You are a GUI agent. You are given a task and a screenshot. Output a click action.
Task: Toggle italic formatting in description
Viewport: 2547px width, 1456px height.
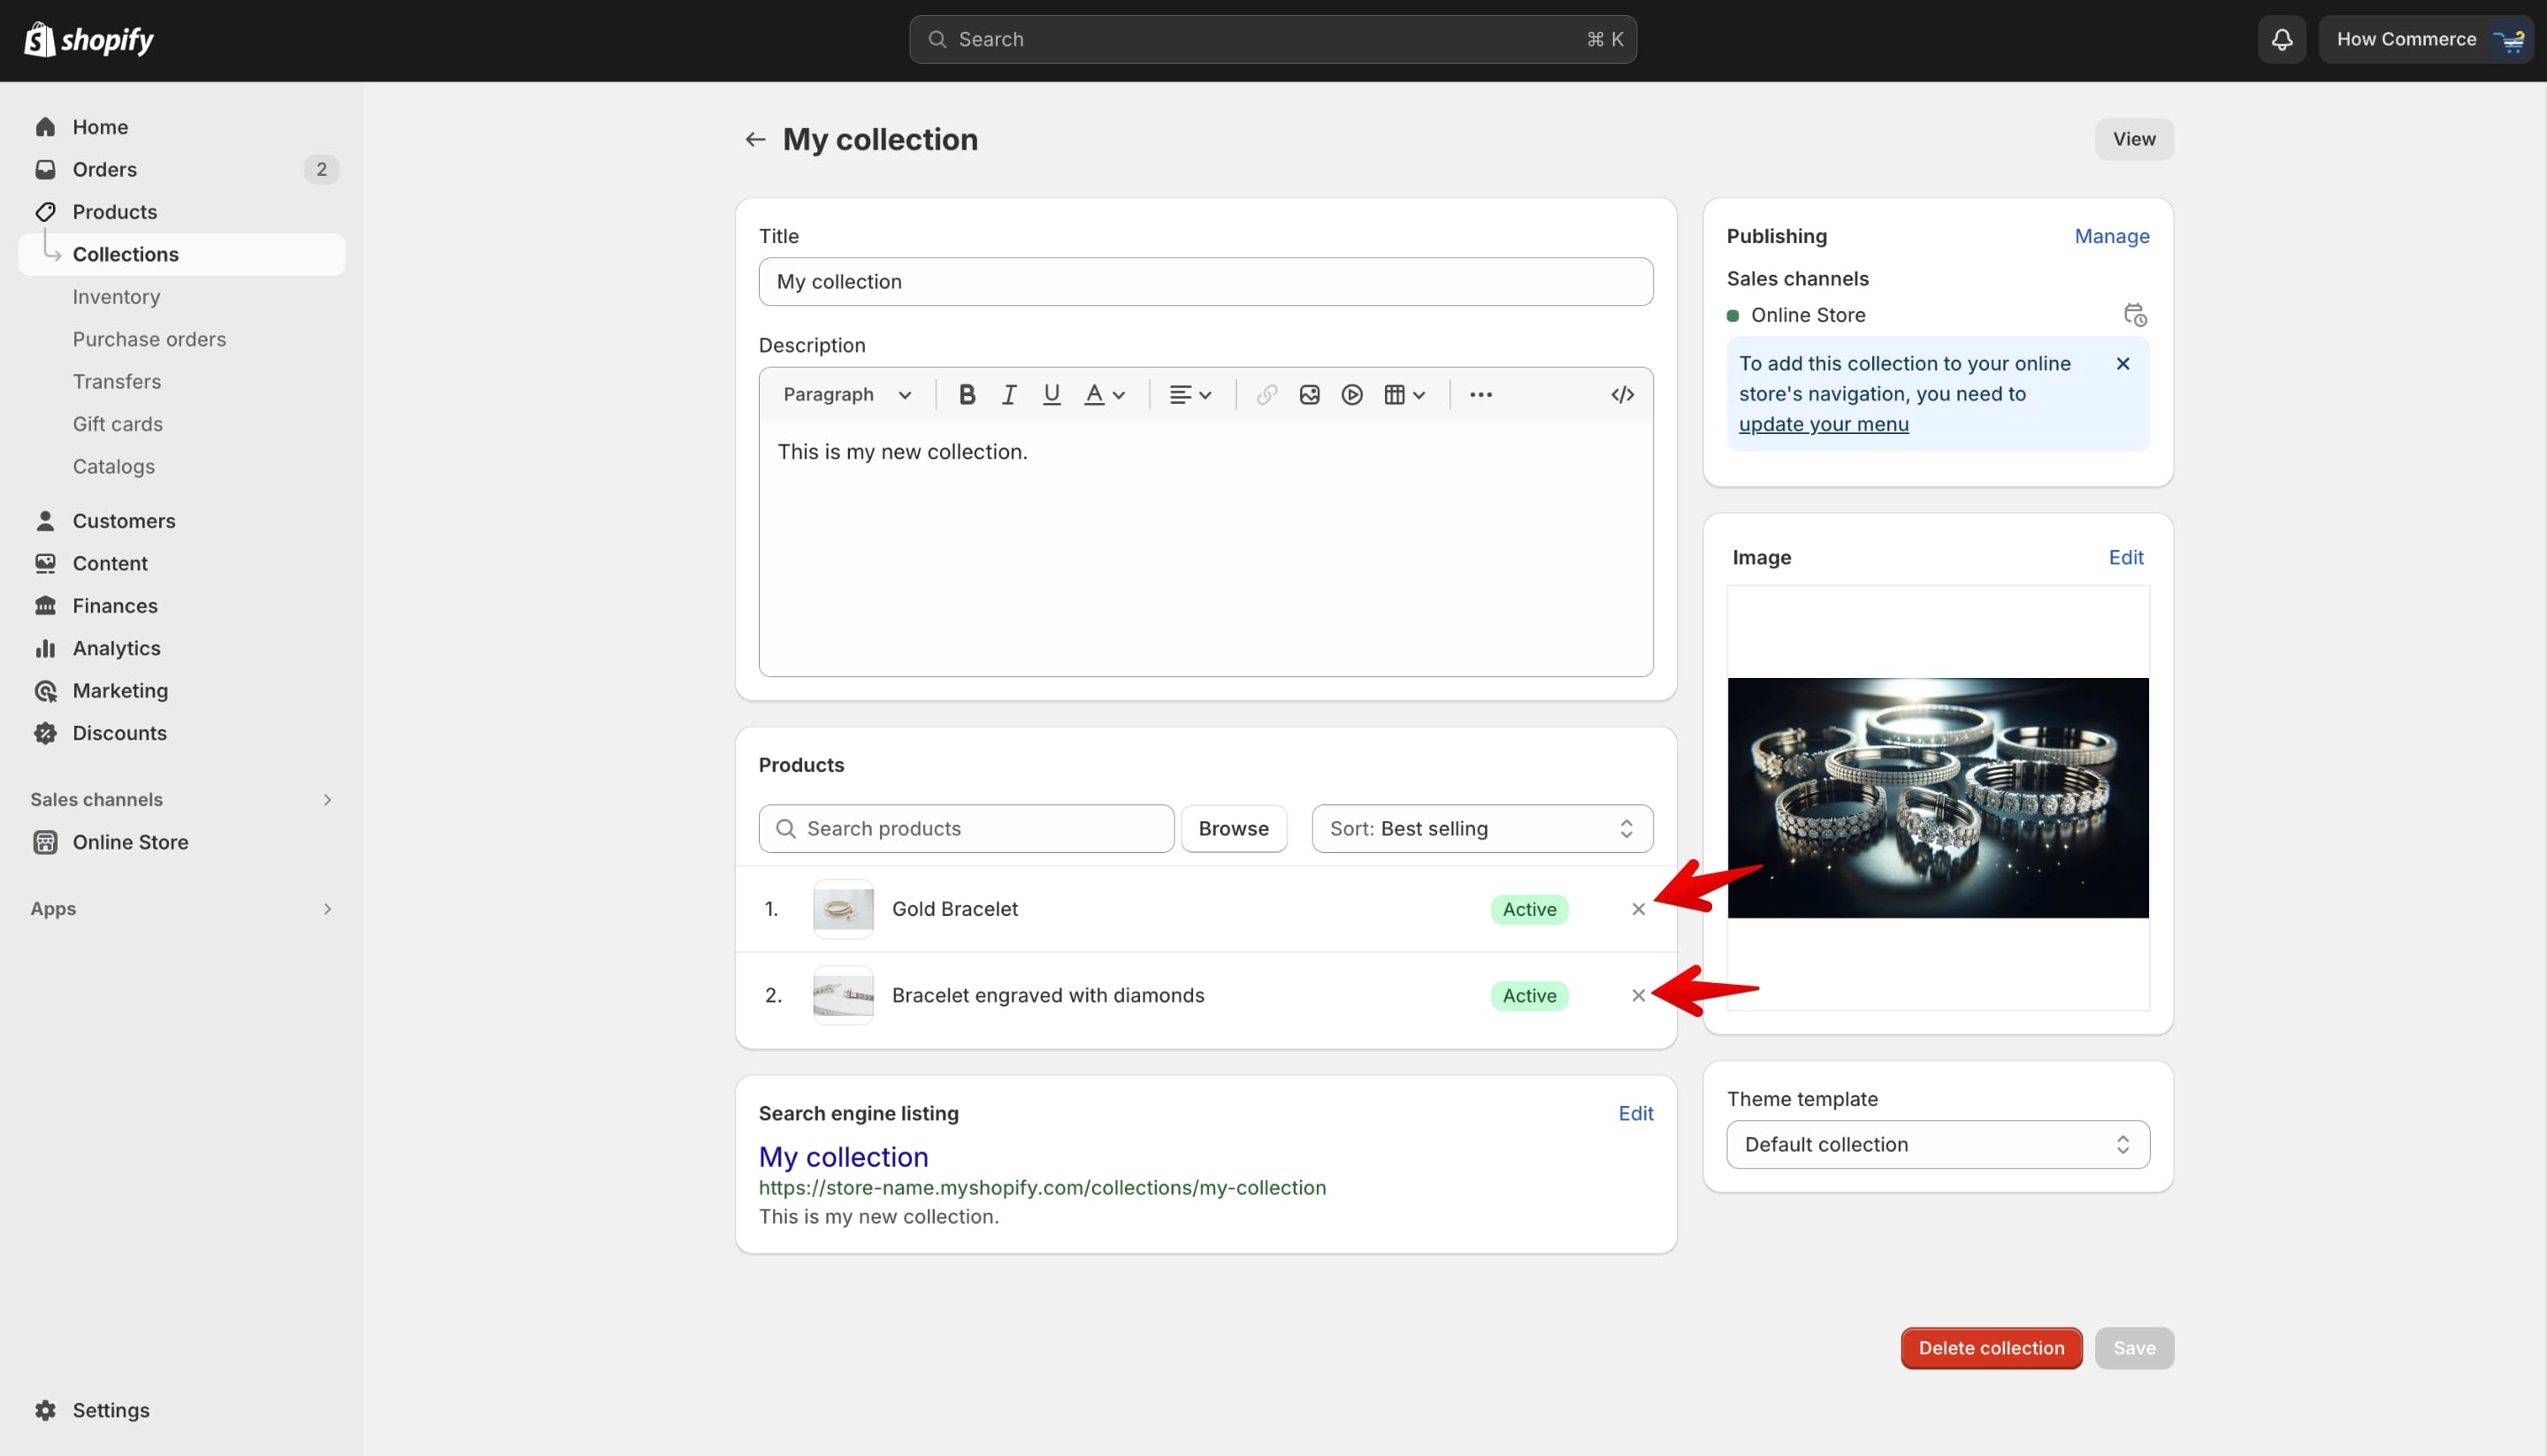[x=1008, y=395]
